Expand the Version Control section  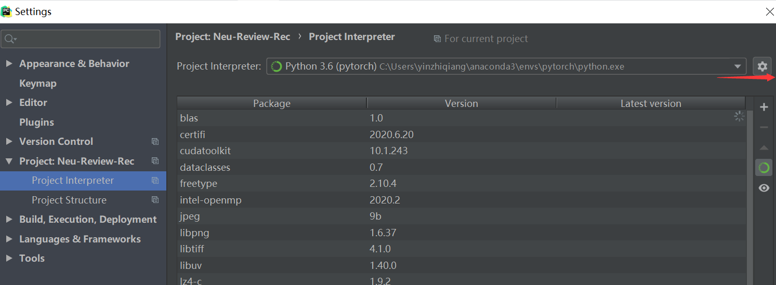(x=9, y=141)
